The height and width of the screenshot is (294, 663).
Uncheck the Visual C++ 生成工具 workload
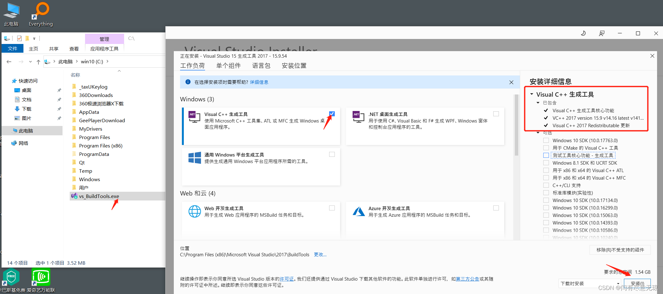pos(332,113)
